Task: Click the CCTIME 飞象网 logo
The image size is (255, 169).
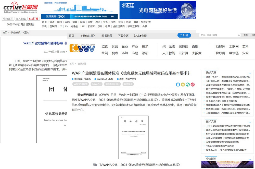Action: [21, 7]
